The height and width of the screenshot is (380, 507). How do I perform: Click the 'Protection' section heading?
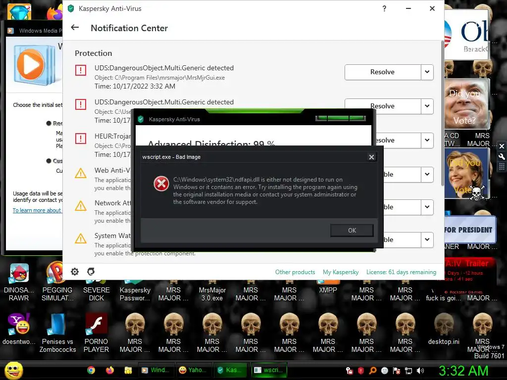[x=94, y=53]
